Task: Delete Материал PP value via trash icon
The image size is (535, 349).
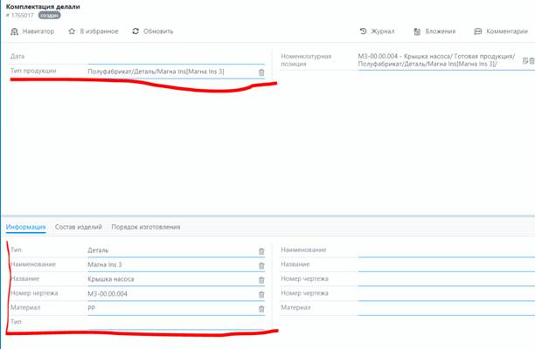Action: point(261,309)
